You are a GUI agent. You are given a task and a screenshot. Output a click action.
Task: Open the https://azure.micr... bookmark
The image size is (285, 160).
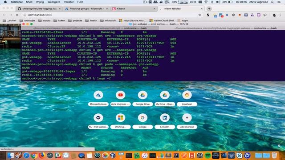tap(132, 20)
